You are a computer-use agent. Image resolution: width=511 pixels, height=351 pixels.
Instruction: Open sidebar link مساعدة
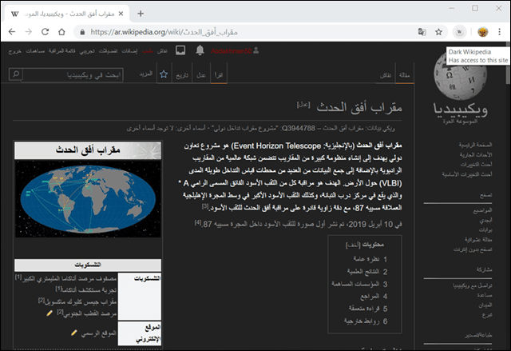pyautogui.click(x=485, y=295)
